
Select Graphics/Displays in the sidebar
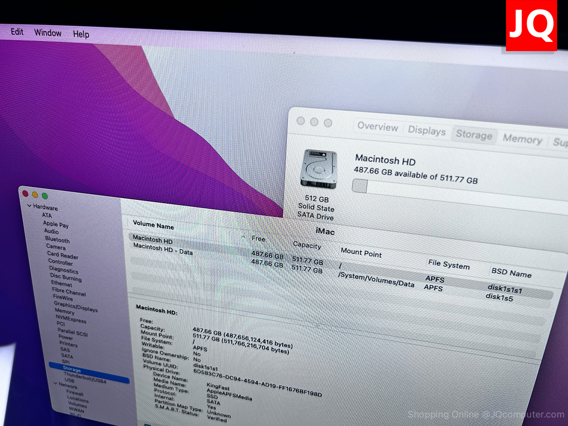76,307
